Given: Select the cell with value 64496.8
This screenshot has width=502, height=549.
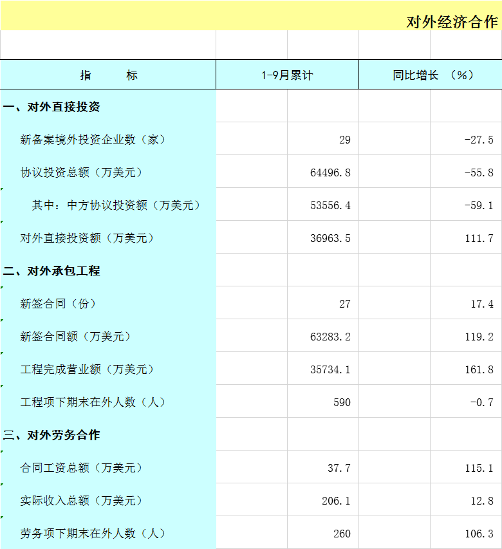Looking at the screenshot, I should pos(330,172).
